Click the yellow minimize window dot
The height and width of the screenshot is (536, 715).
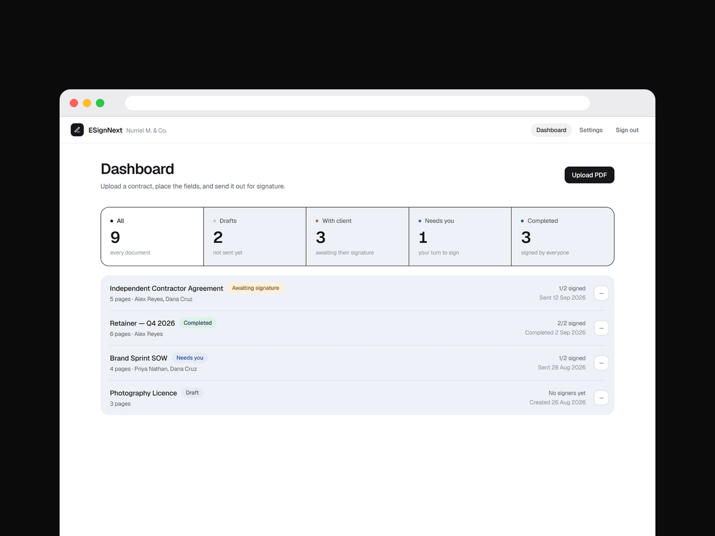tap(87, 103)
